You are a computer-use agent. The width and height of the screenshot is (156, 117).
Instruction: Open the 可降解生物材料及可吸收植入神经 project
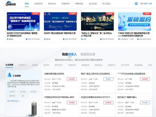pyautogui.click(x=60, y=97)
